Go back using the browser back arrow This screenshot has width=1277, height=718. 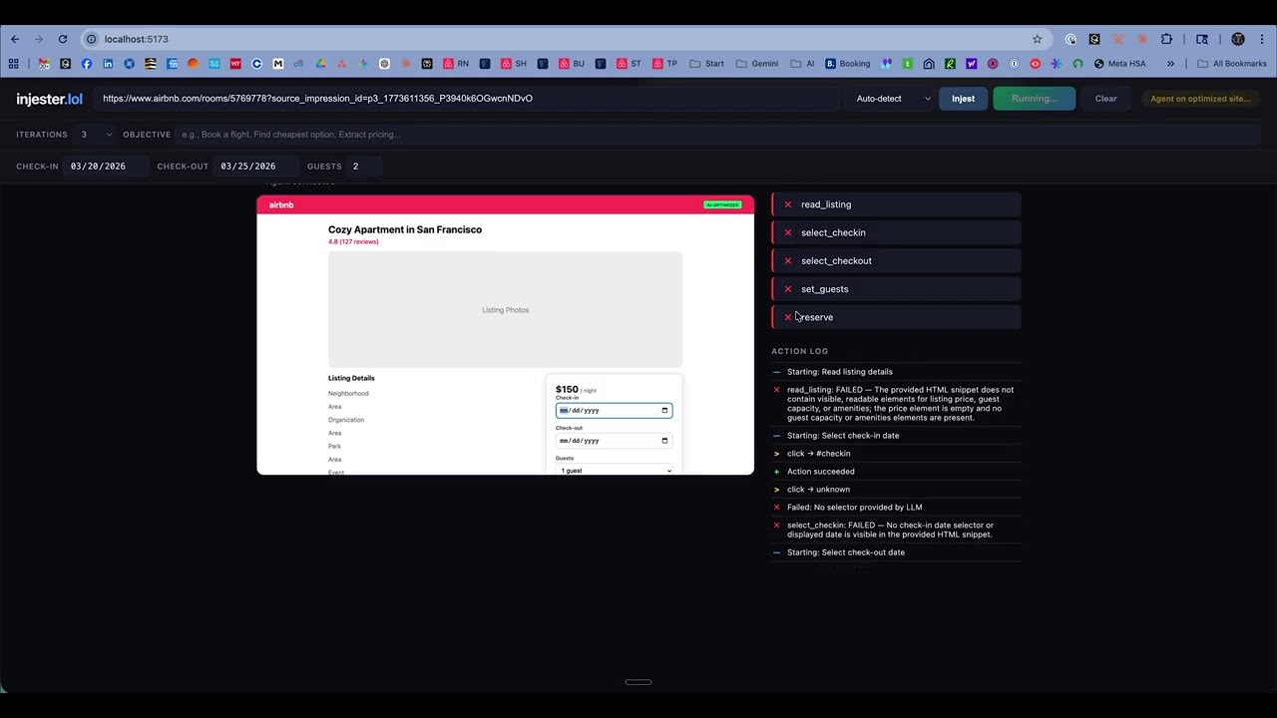(x=15, y=39)
